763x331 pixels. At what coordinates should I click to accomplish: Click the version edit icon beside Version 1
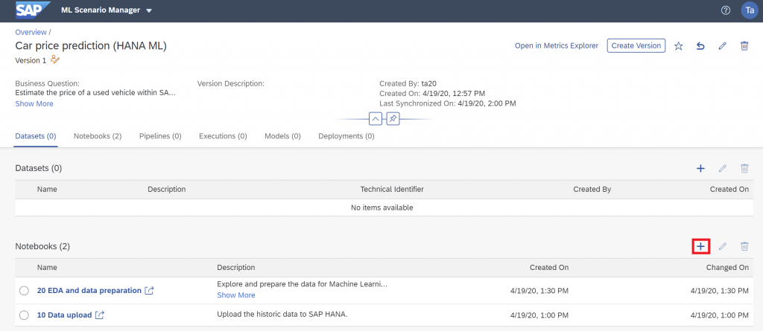click(55, 60)
